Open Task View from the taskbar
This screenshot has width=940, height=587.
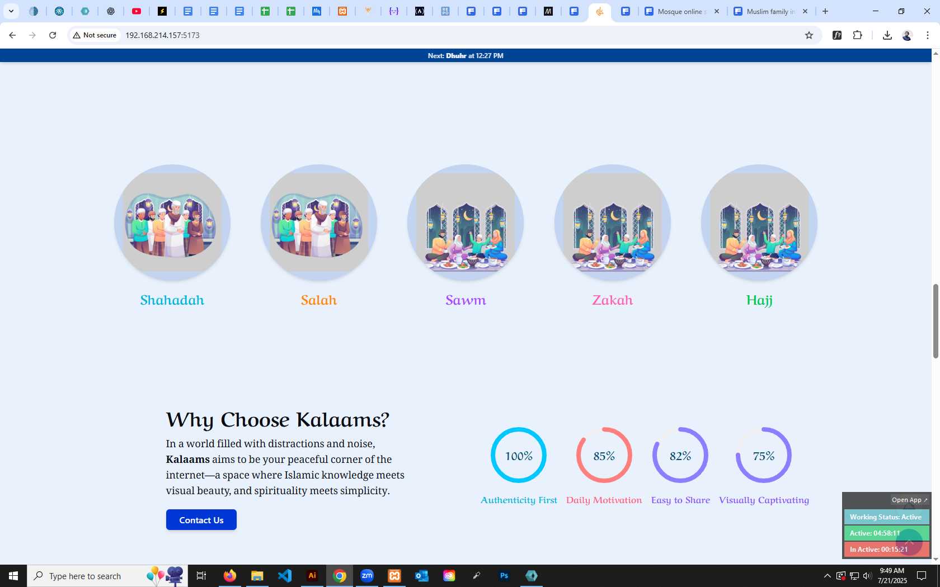pos(201,576)
